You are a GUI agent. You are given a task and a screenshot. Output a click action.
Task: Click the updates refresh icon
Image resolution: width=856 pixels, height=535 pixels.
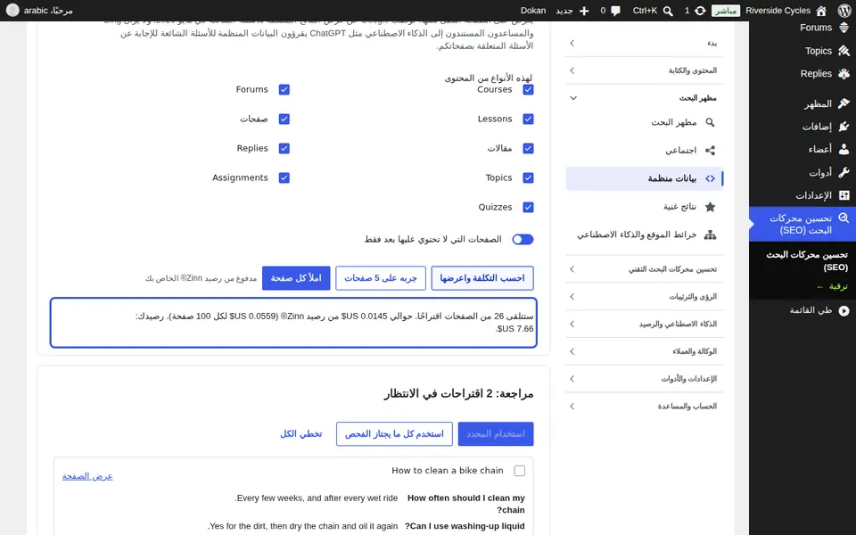pyautogui.click(x=700, y=11)
